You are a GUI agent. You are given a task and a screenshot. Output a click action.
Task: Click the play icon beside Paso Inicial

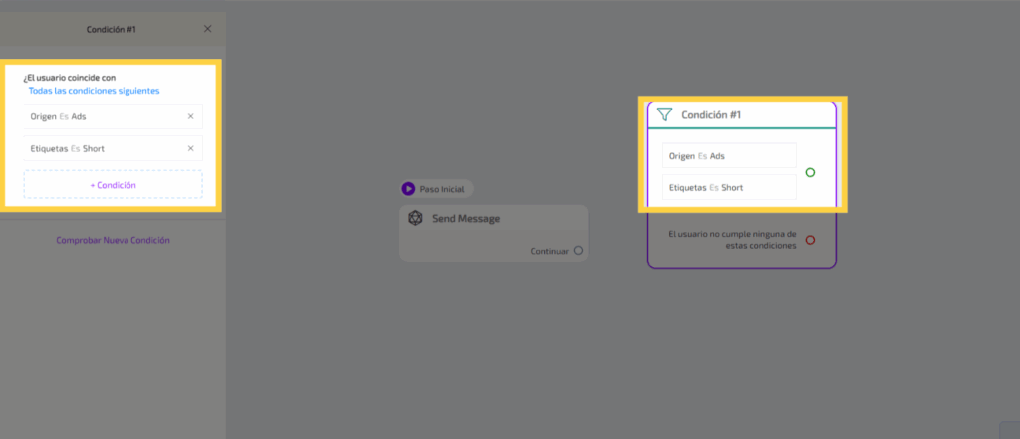[x=408, y=188]
